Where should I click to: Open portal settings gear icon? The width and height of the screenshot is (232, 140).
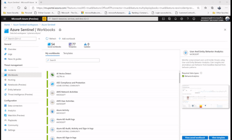182,19
